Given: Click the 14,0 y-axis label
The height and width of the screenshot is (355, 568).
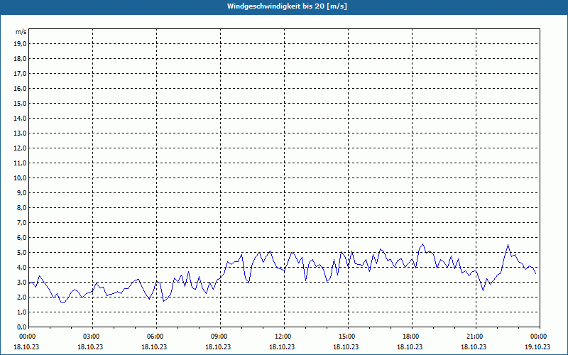Looking at the screenshot, I should pyautogui.click(x=20, y=118).
